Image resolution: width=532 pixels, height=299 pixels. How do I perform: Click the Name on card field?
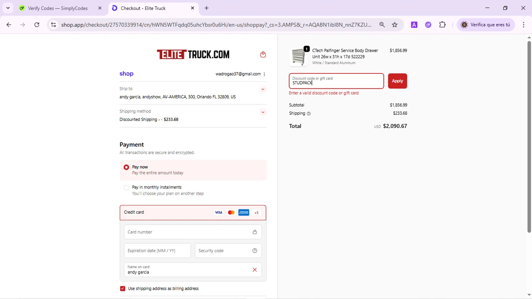[193, 270]
